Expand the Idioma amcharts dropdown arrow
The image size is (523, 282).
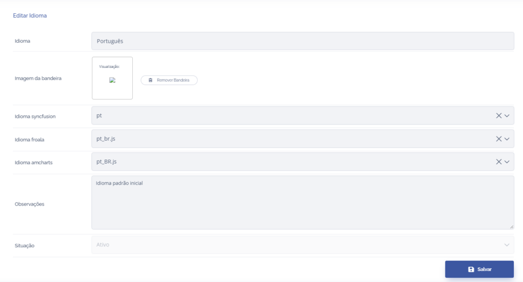pyautogui.click(x=507, y=162)
